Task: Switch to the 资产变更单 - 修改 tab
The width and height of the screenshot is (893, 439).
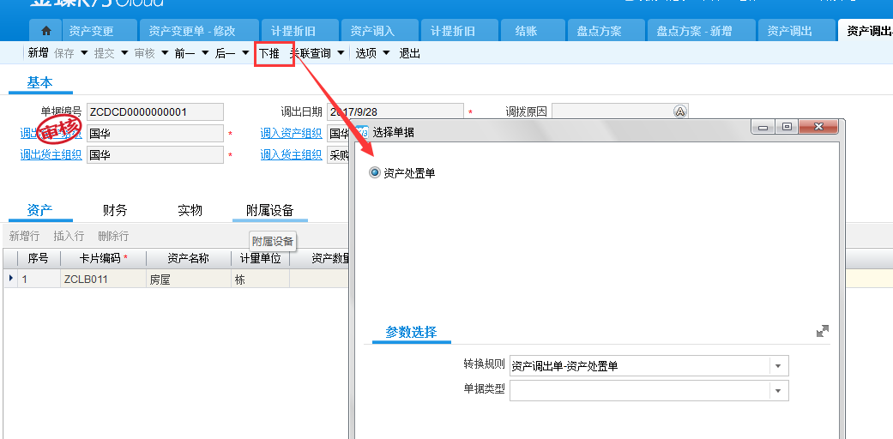Action: [x=192, y=31]
